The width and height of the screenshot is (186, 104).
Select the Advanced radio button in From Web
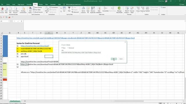tap(68, 48)
